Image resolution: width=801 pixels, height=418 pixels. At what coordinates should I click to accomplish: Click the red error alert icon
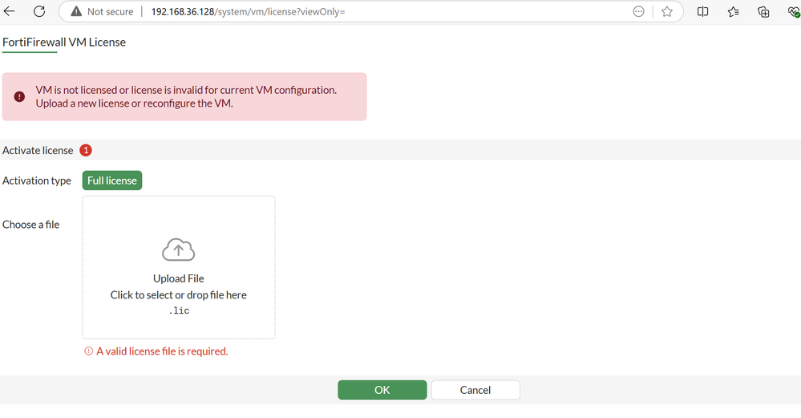click(19, 96)
